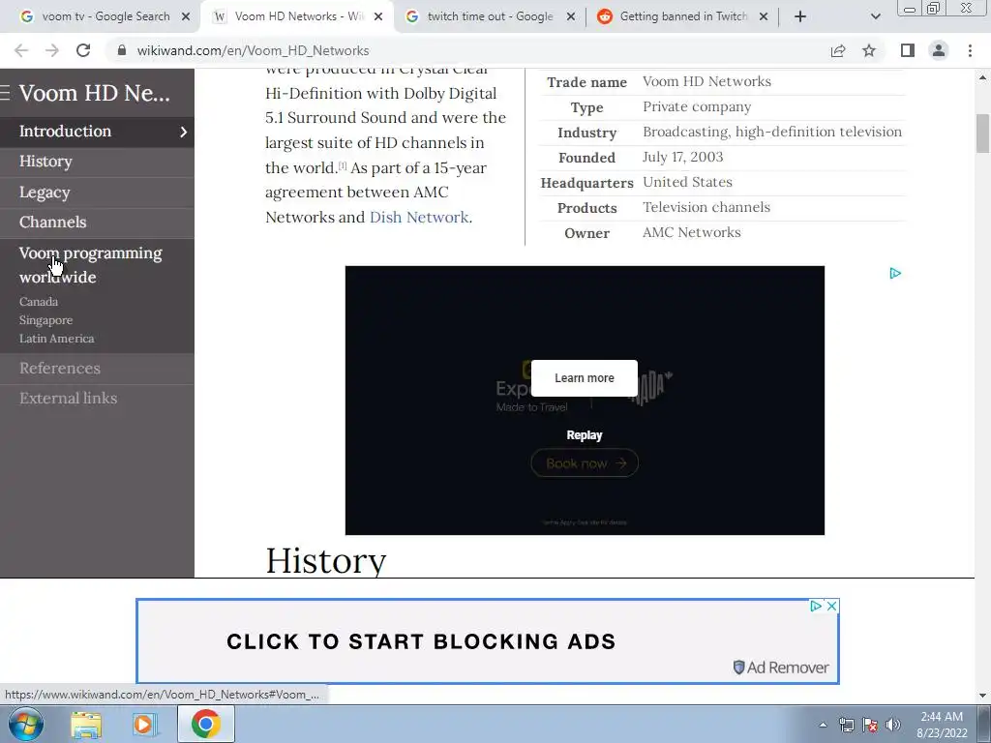
Task: Click the Book now ad button
Action: point(585,463)
